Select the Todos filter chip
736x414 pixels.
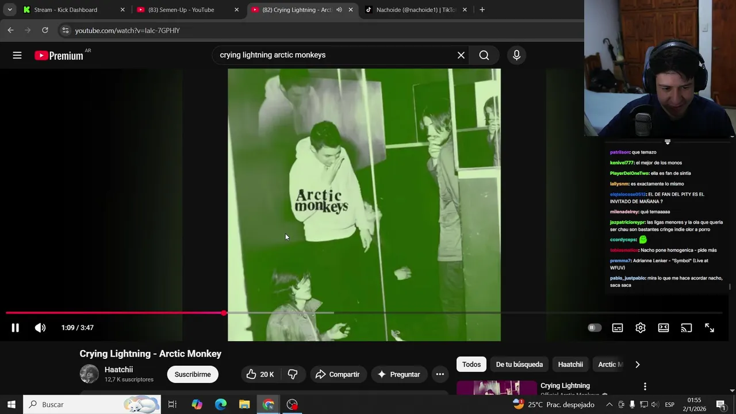click(x=471, y=365)
